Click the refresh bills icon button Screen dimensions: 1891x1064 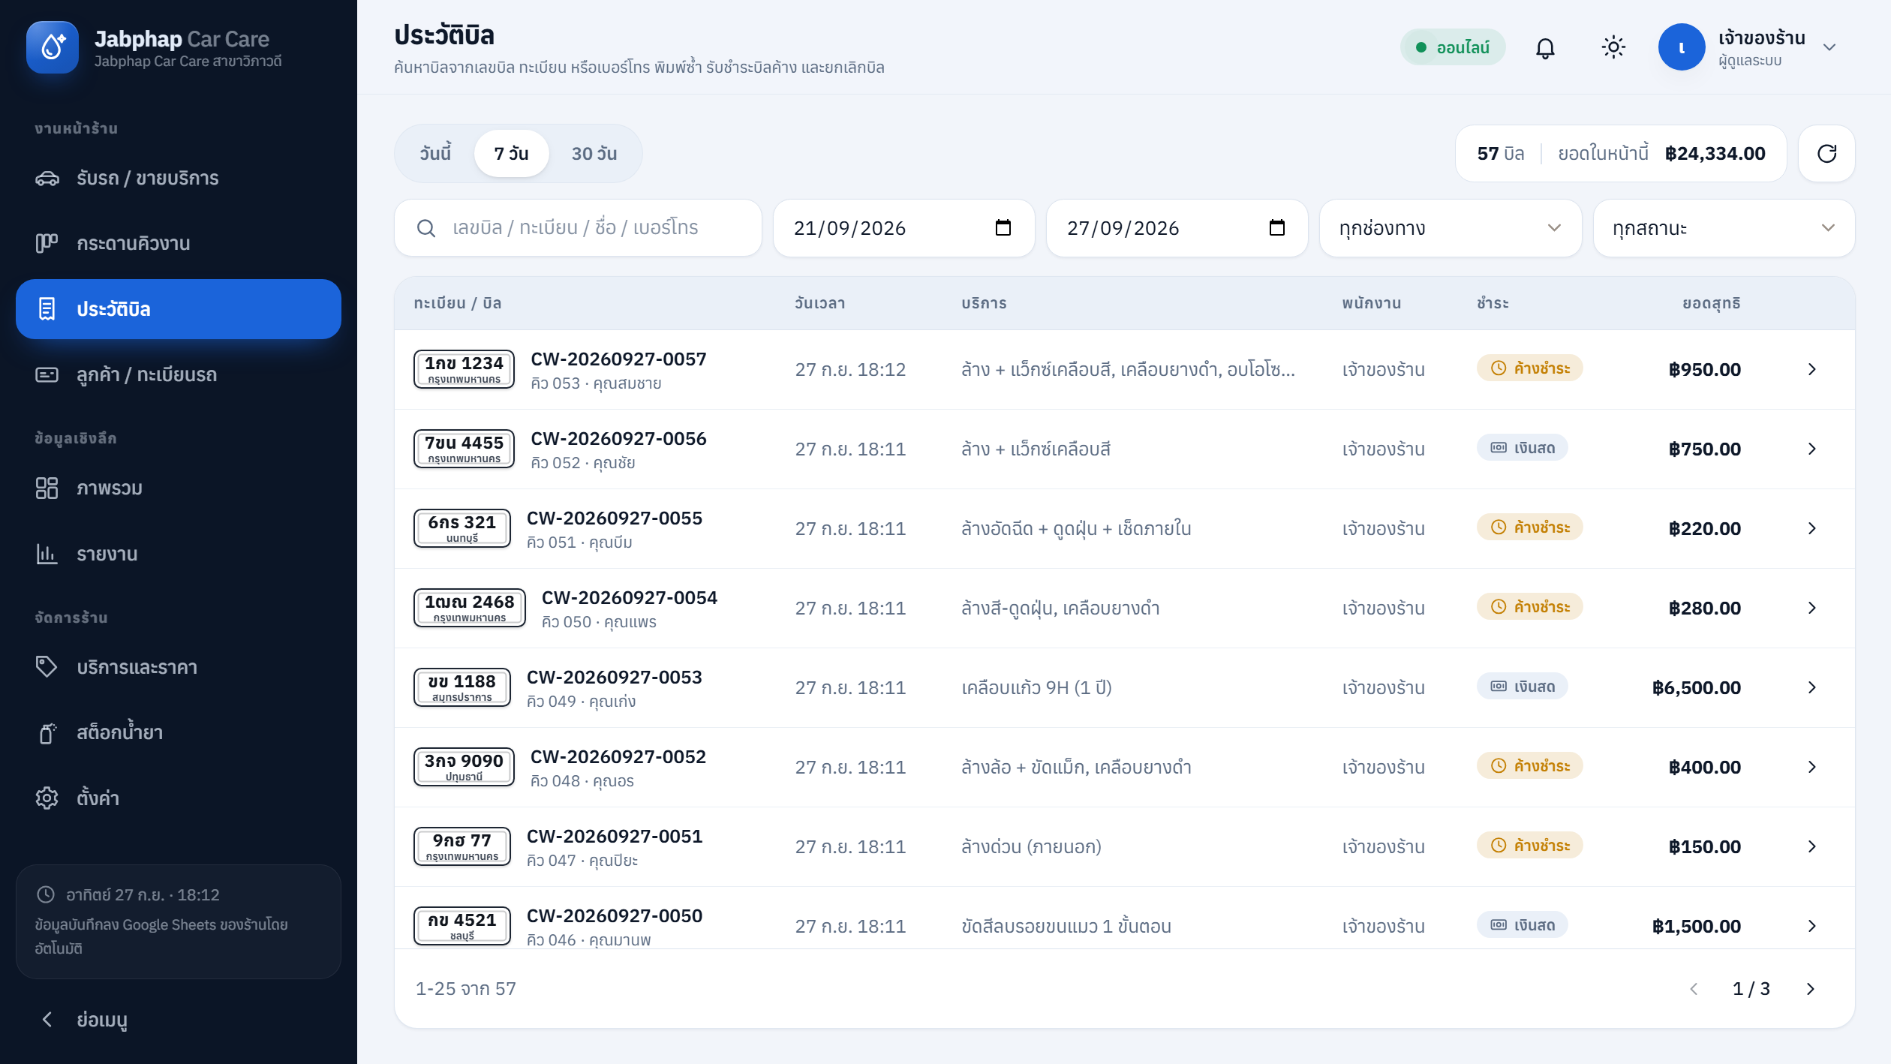tap(1826, 154)
